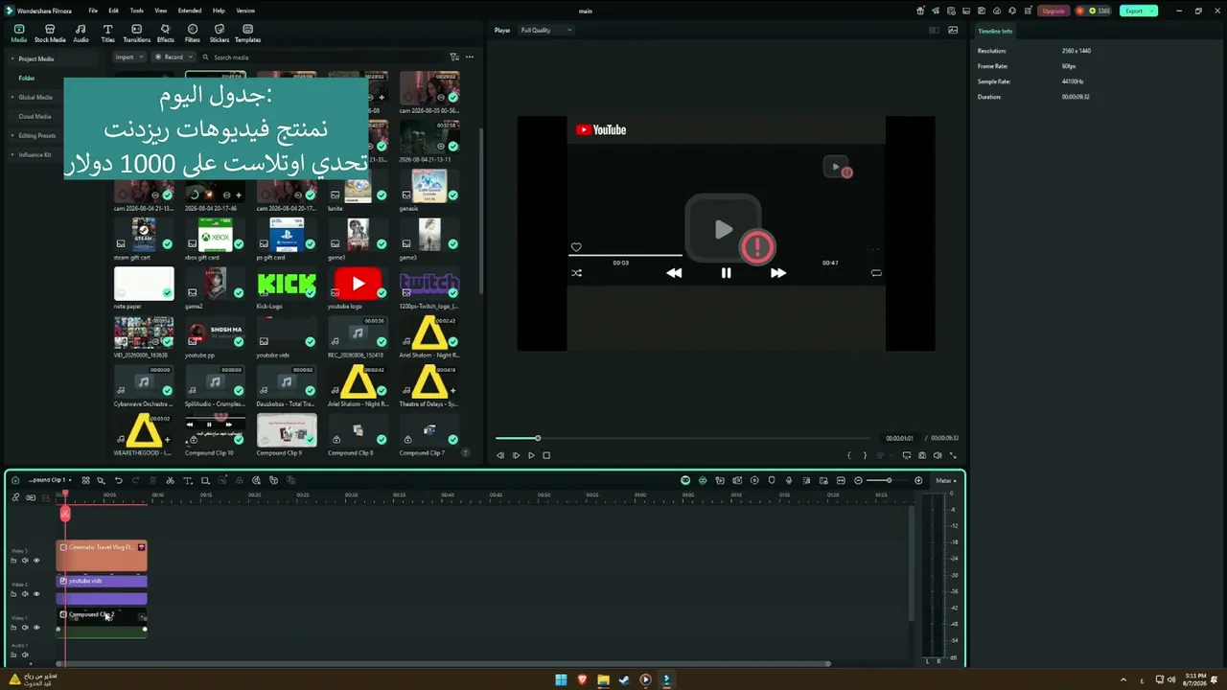This screenshot has height=690, width=1227.
Task: Add text with the timeline Text tool
Action: click(x=187, y=480)
